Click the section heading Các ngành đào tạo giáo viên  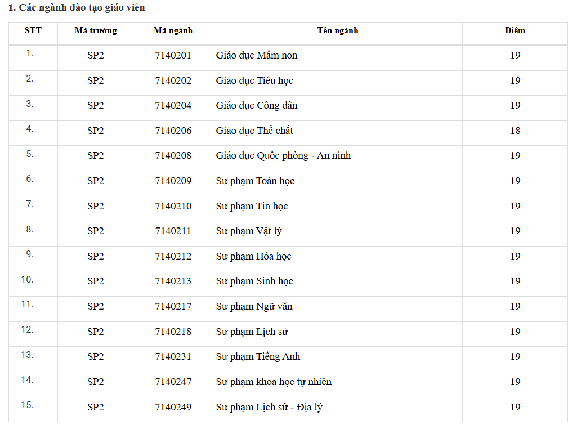click(76, 8)
